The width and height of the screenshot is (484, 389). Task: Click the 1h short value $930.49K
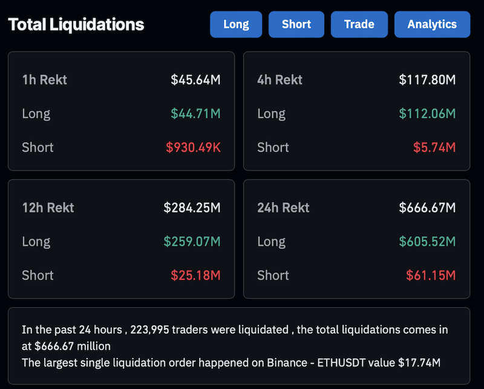pyautogui.click(x=193, y=147)
